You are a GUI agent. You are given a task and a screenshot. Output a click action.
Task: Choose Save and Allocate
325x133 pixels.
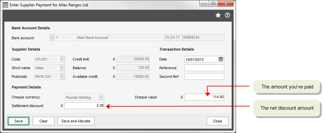point(76,121)
